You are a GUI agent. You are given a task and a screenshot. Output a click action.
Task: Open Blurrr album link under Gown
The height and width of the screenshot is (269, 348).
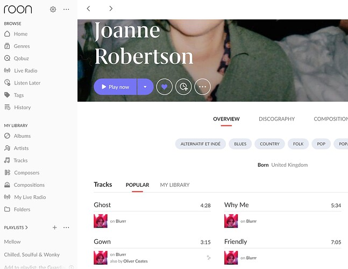pyautogui.click(x=120, y=254)
